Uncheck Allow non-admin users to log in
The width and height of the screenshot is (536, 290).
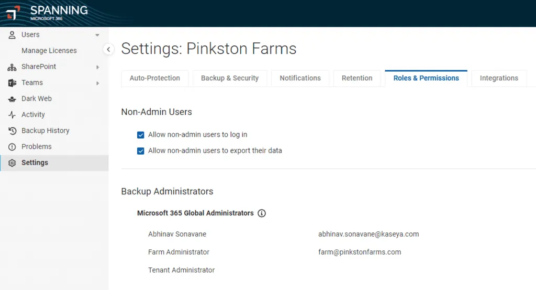click(x=140, y=135)
